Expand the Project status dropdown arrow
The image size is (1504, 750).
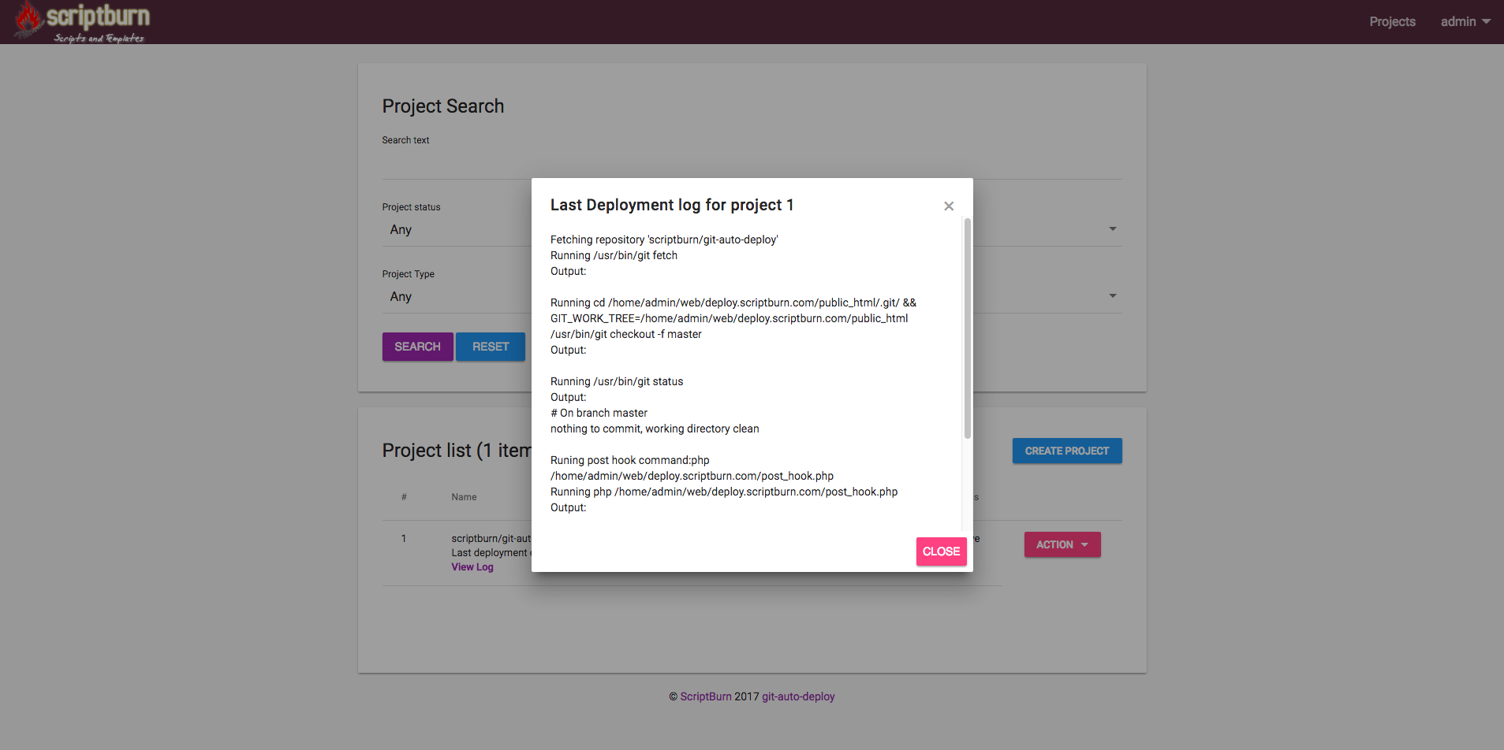1112,229
